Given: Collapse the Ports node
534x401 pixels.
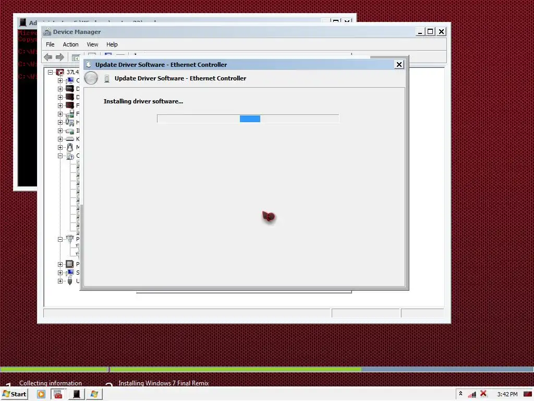Looking at the screenshot, I should 60,239.
